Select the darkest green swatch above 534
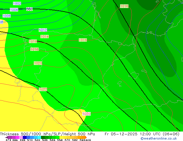The image size is (183, 141). (x=43, y=137)
